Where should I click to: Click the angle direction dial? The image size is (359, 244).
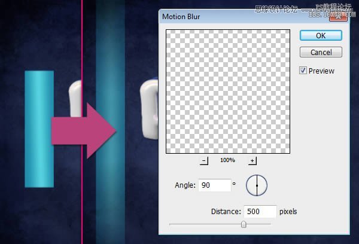257,185
